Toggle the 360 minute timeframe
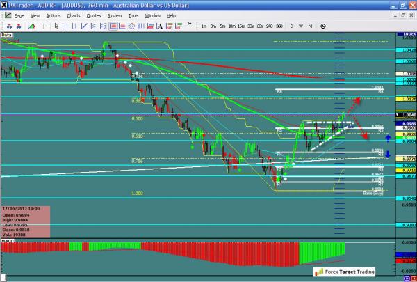 click(x=279, y=26)
